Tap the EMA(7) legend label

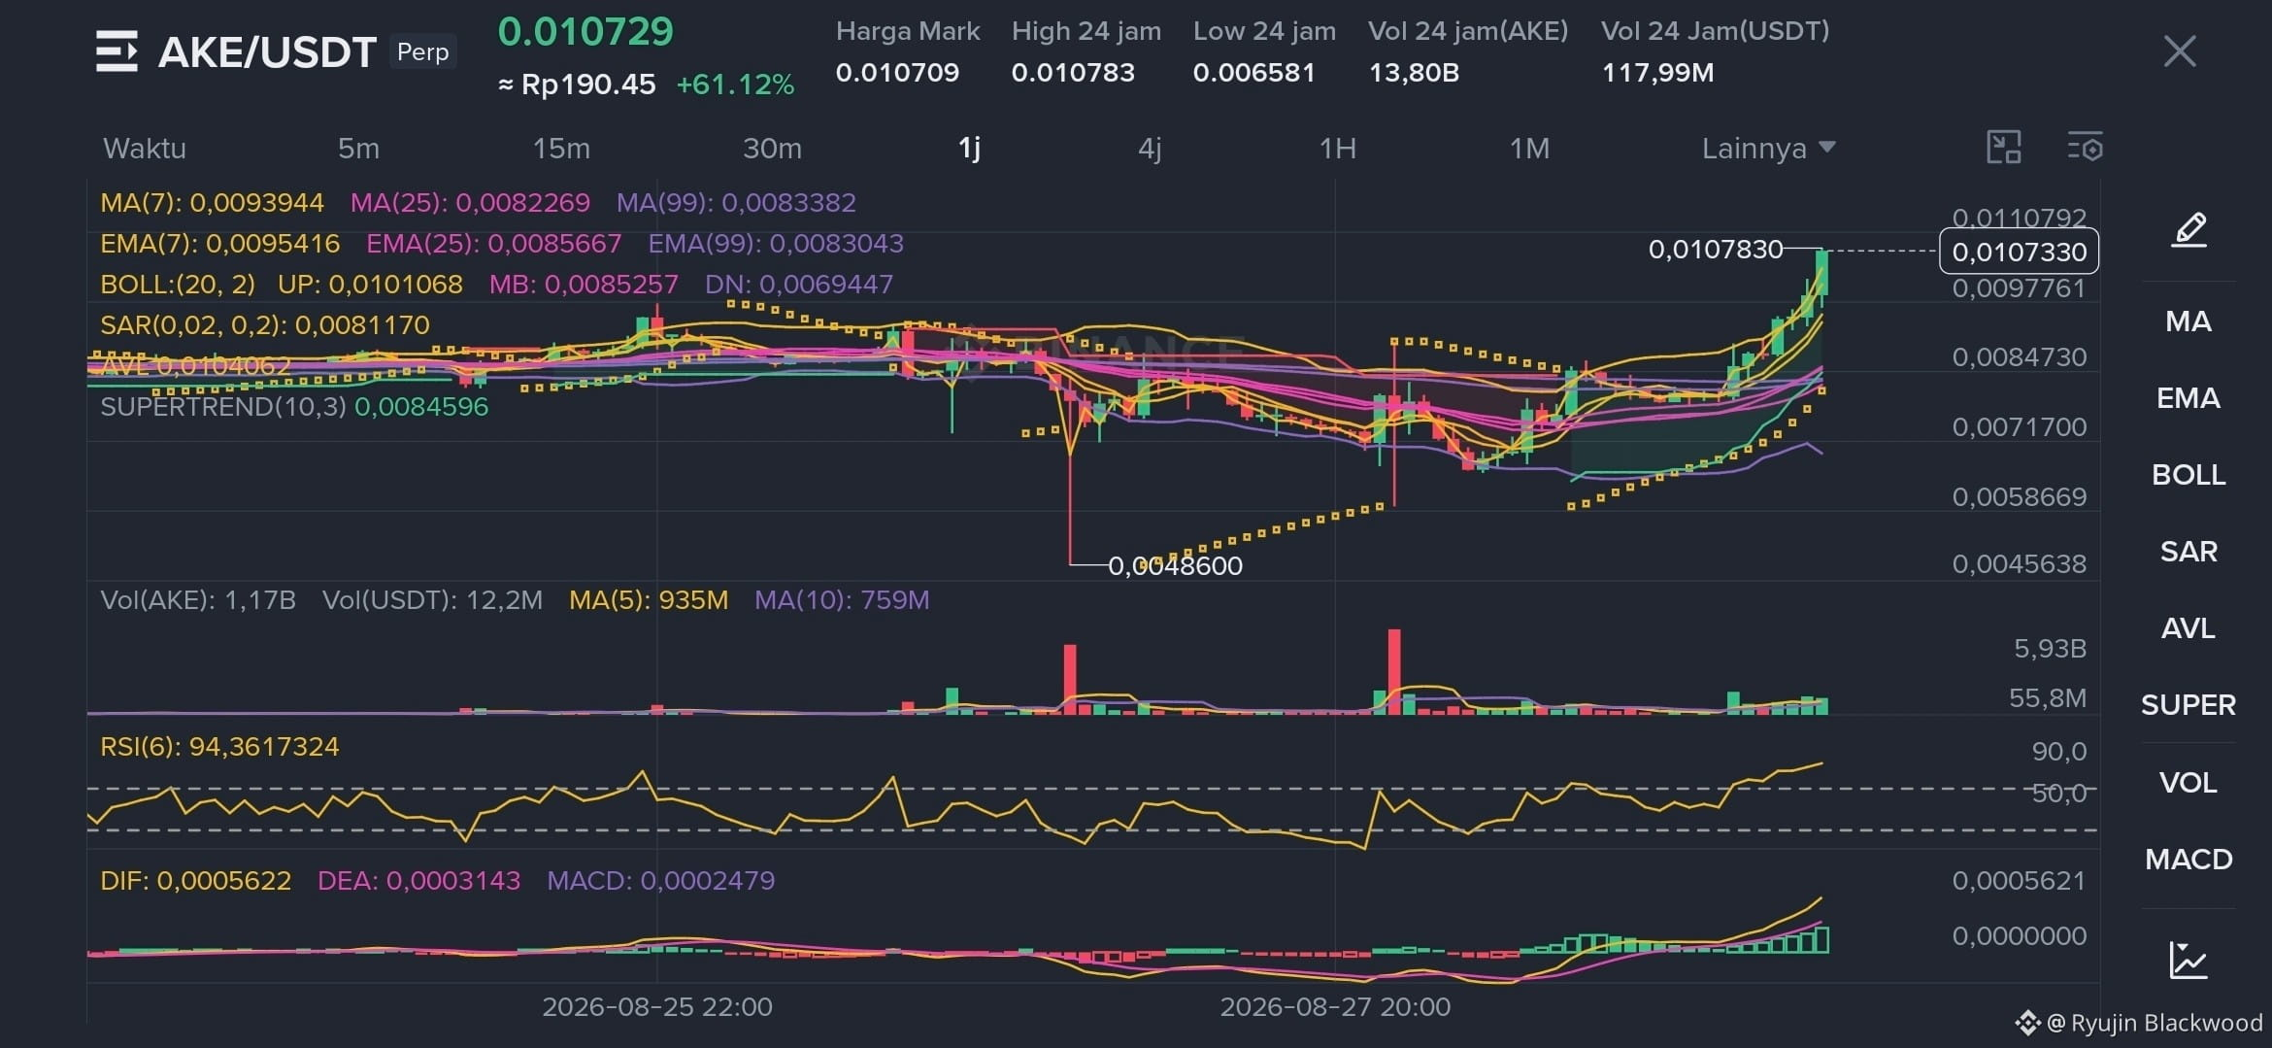(x=220, y=244)
